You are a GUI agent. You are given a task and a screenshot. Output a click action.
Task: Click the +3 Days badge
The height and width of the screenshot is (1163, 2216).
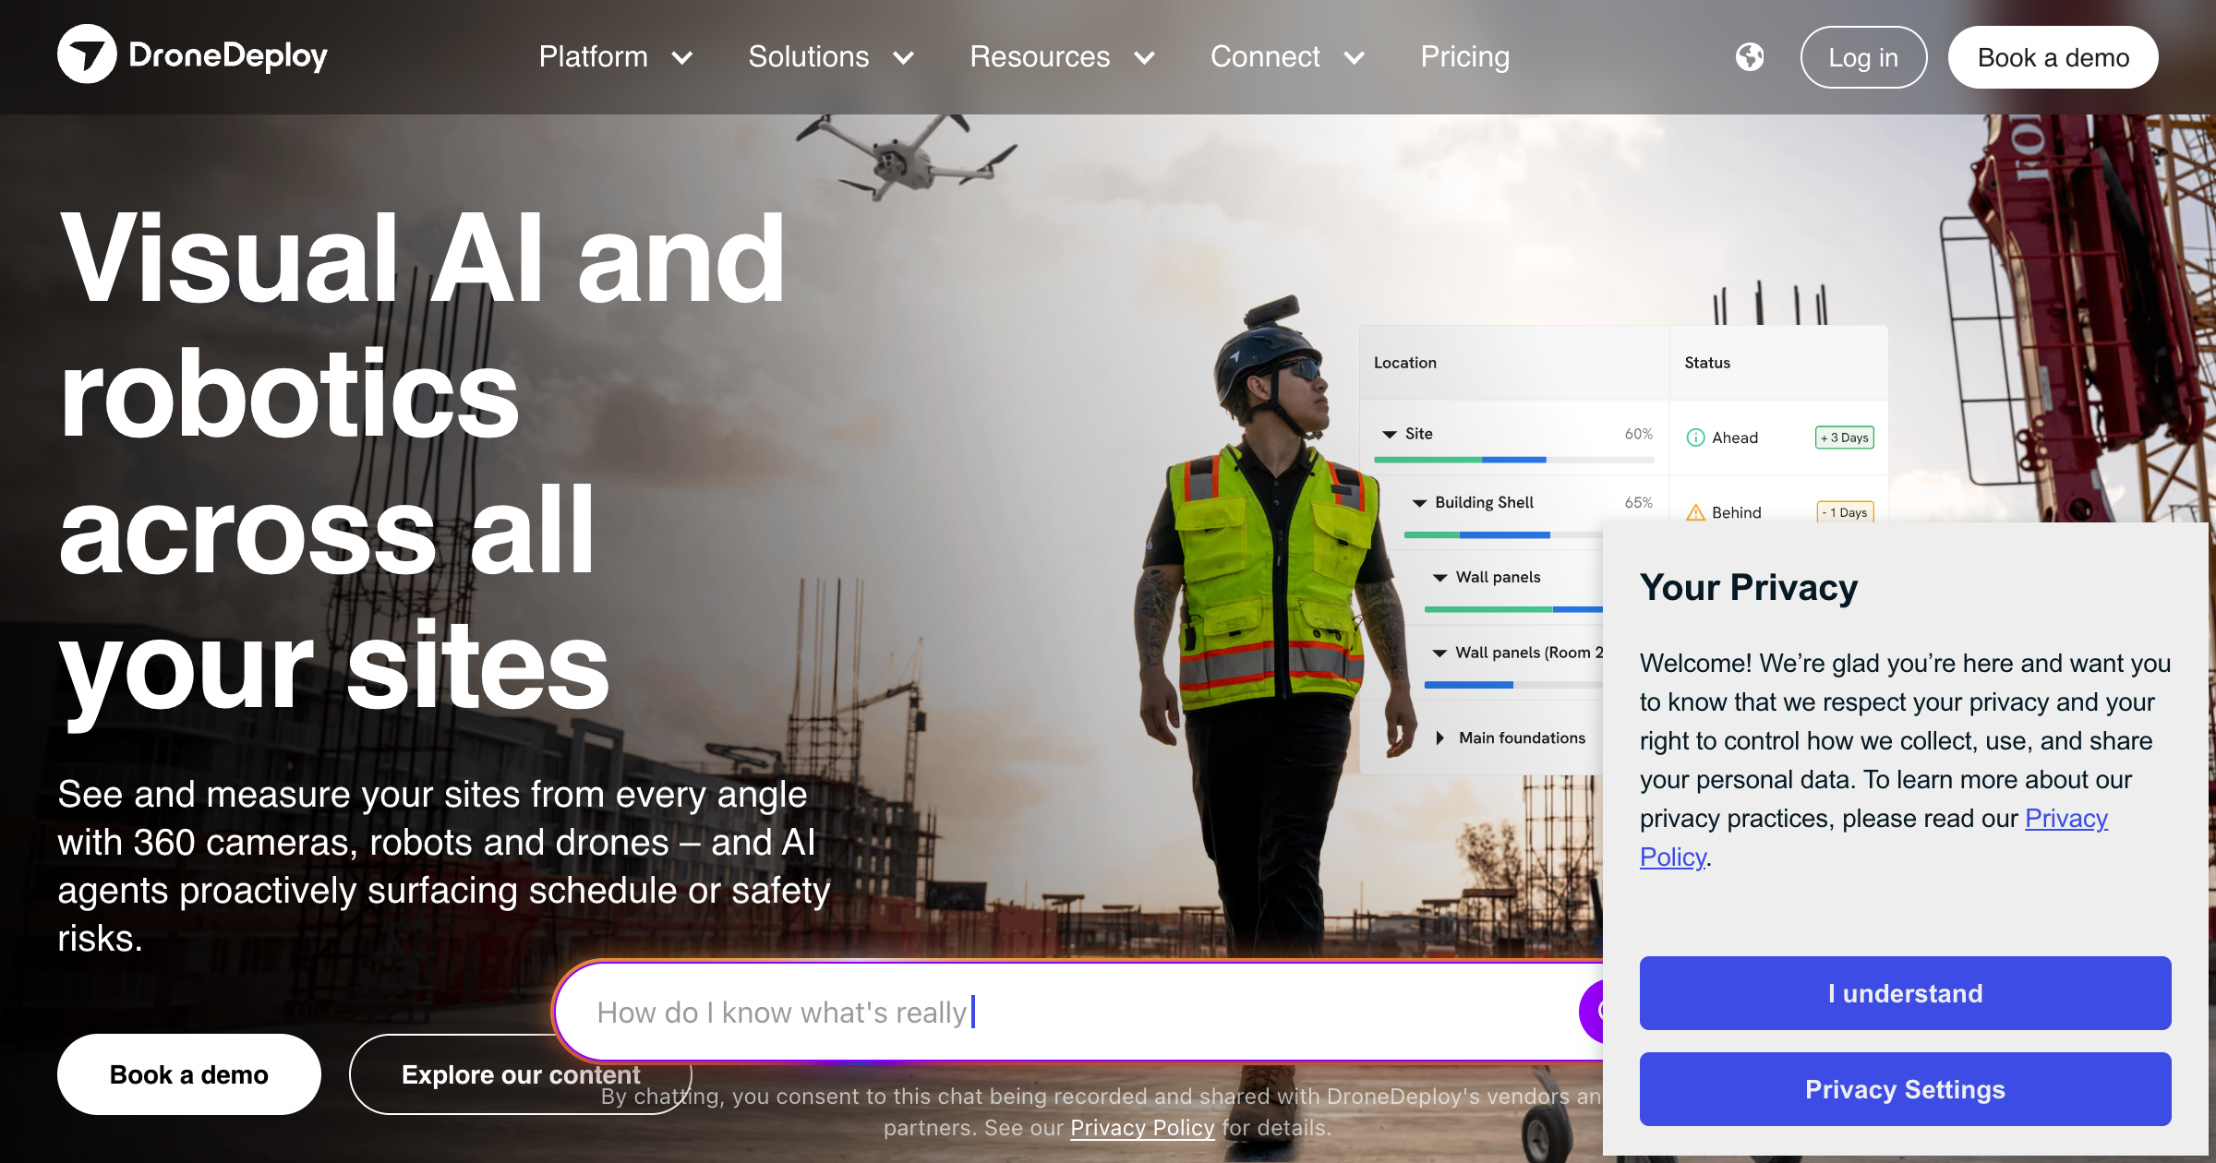[x=1845, y=438]
